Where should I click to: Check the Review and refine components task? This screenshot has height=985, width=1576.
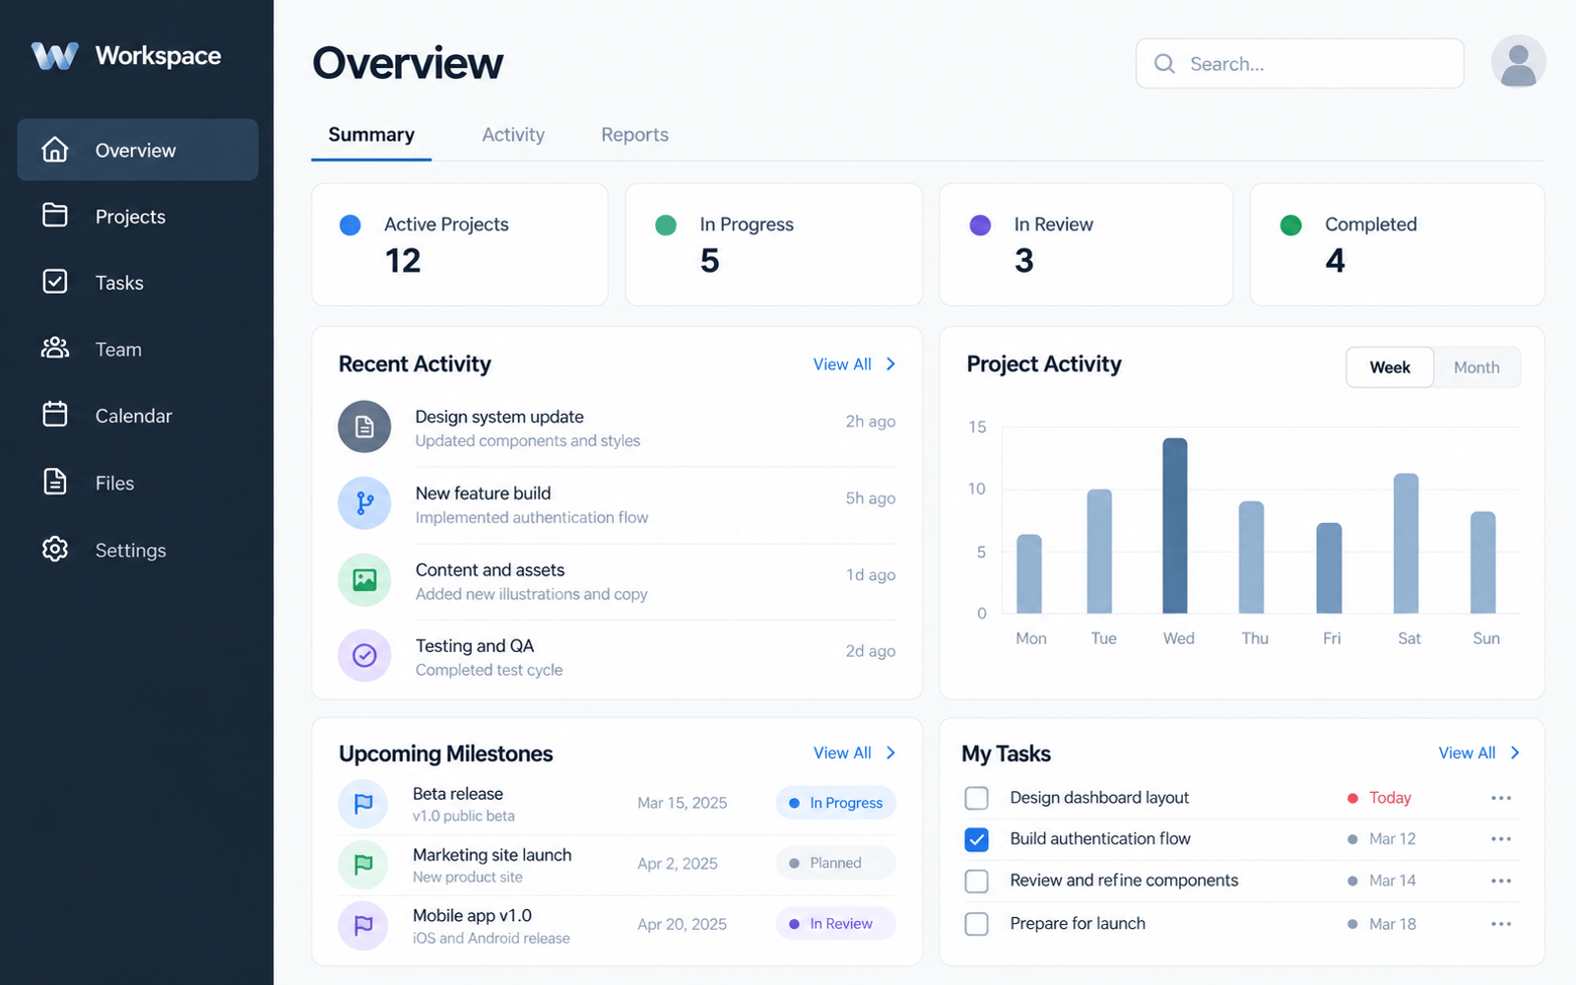coord(976,881)
